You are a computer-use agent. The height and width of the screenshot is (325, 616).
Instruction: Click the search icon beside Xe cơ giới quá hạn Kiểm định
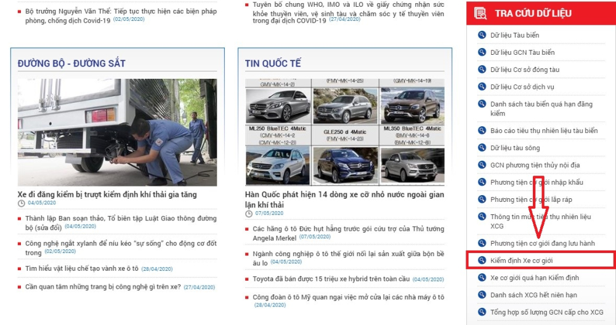coord(482,277)
